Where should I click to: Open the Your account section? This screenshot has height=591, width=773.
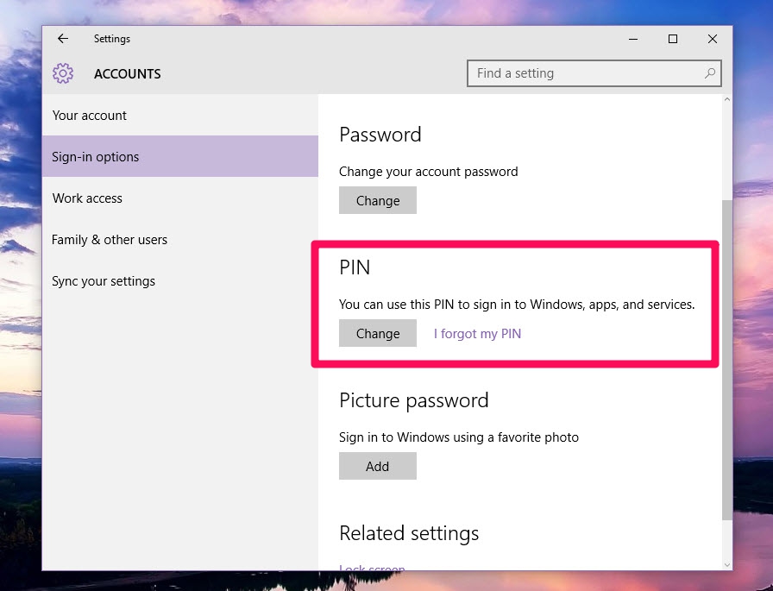(x=90, y=116)
